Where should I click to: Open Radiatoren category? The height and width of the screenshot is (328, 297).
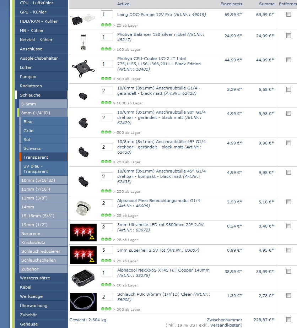(x=41, y=86)
